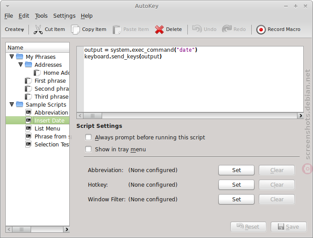Open the Help menu
This screenshot has width=313, height=238.
(87, 16)
